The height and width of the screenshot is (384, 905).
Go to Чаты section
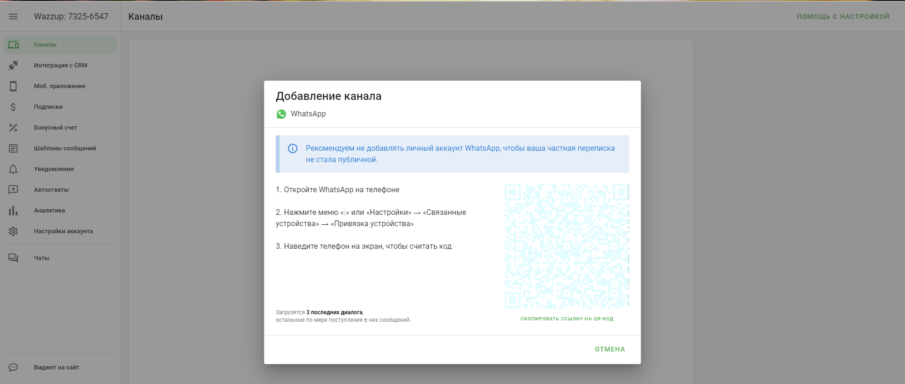(x=41, y=258)
